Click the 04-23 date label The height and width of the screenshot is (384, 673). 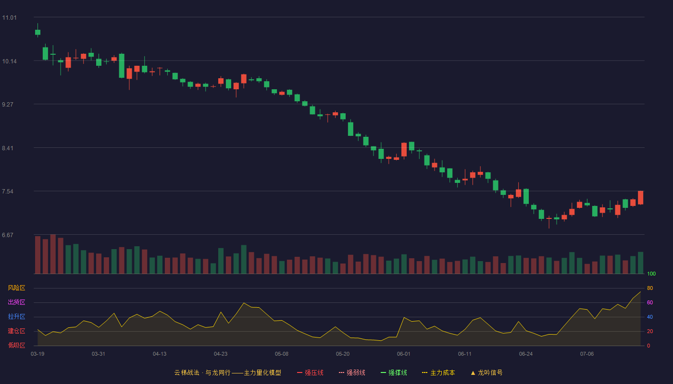pos(221,354)
